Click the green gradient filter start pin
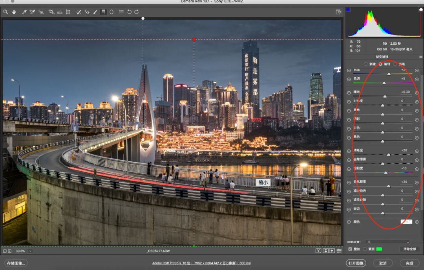Image resolution: width=424 pixels, height=270 pixels. 194,246
